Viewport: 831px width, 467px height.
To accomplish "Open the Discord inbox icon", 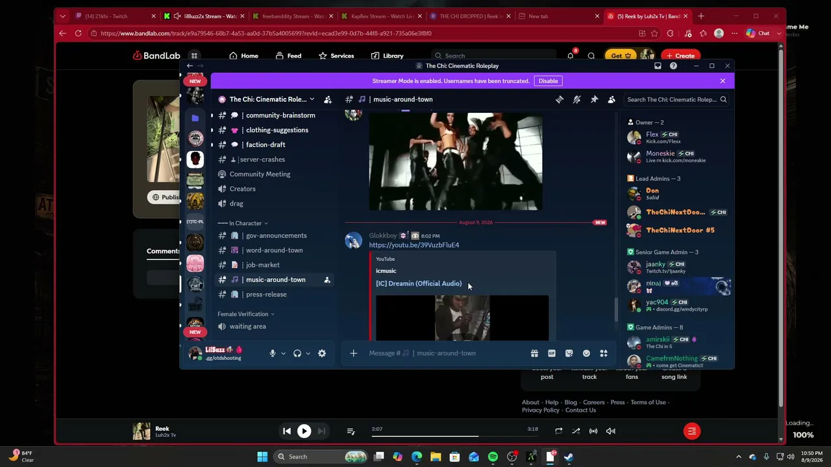I will coord(658,66).
